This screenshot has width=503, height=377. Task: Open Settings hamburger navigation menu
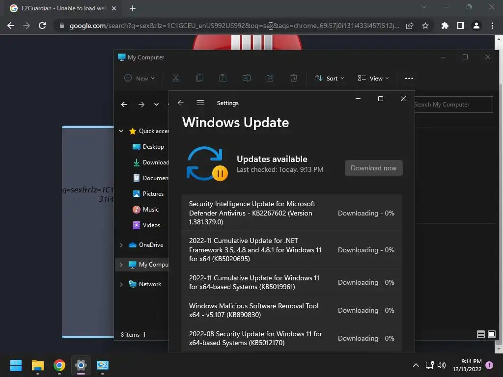(200, 103)
